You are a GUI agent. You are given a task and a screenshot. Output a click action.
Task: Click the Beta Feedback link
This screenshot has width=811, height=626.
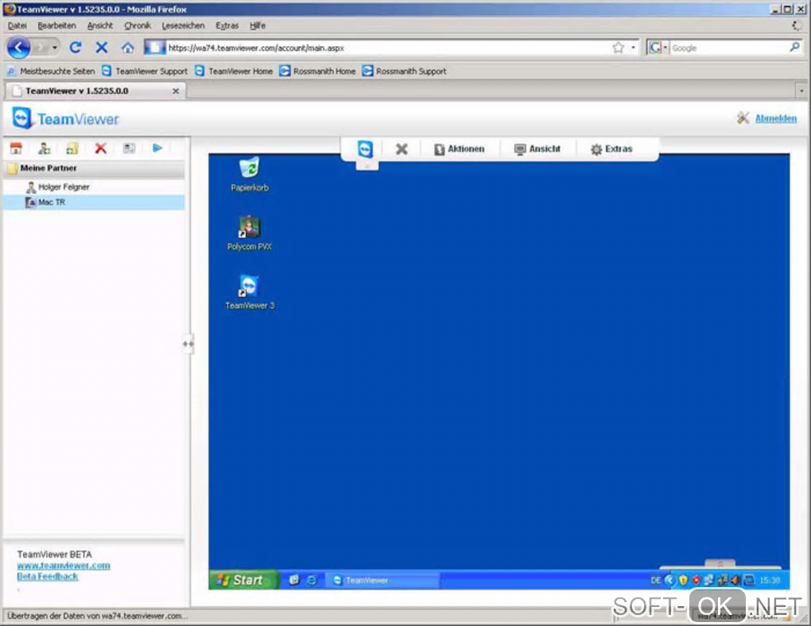click(48, 577)
